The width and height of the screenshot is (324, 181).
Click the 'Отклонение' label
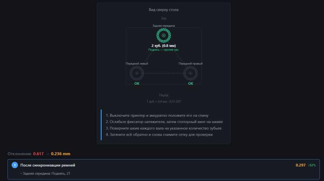coord(19,154)
